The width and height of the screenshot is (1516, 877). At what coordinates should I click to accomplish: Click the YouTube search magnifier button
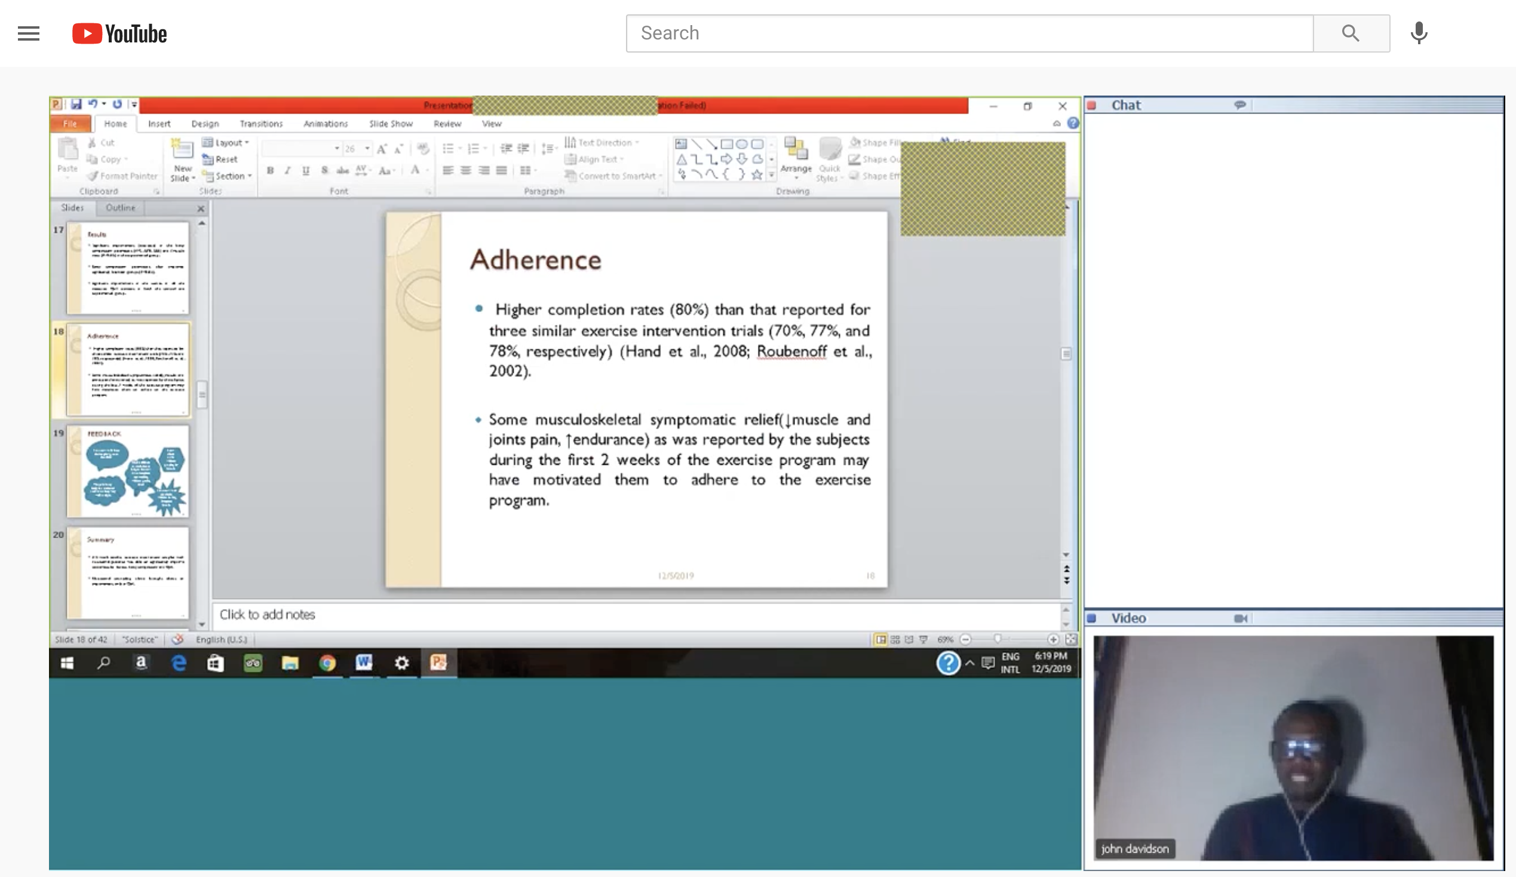1351,33
